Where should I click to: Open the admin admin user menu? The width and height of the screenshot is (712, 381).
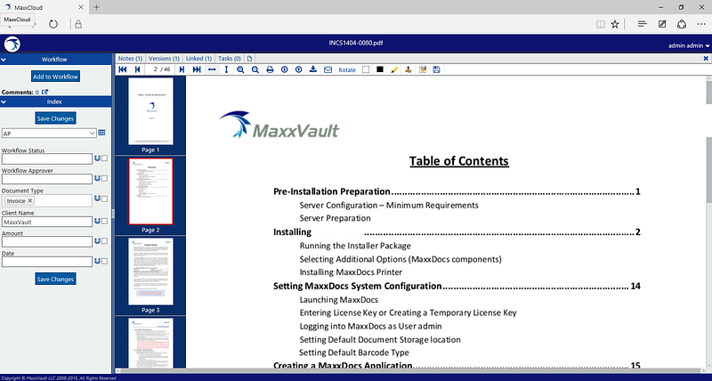pos(689,45)
